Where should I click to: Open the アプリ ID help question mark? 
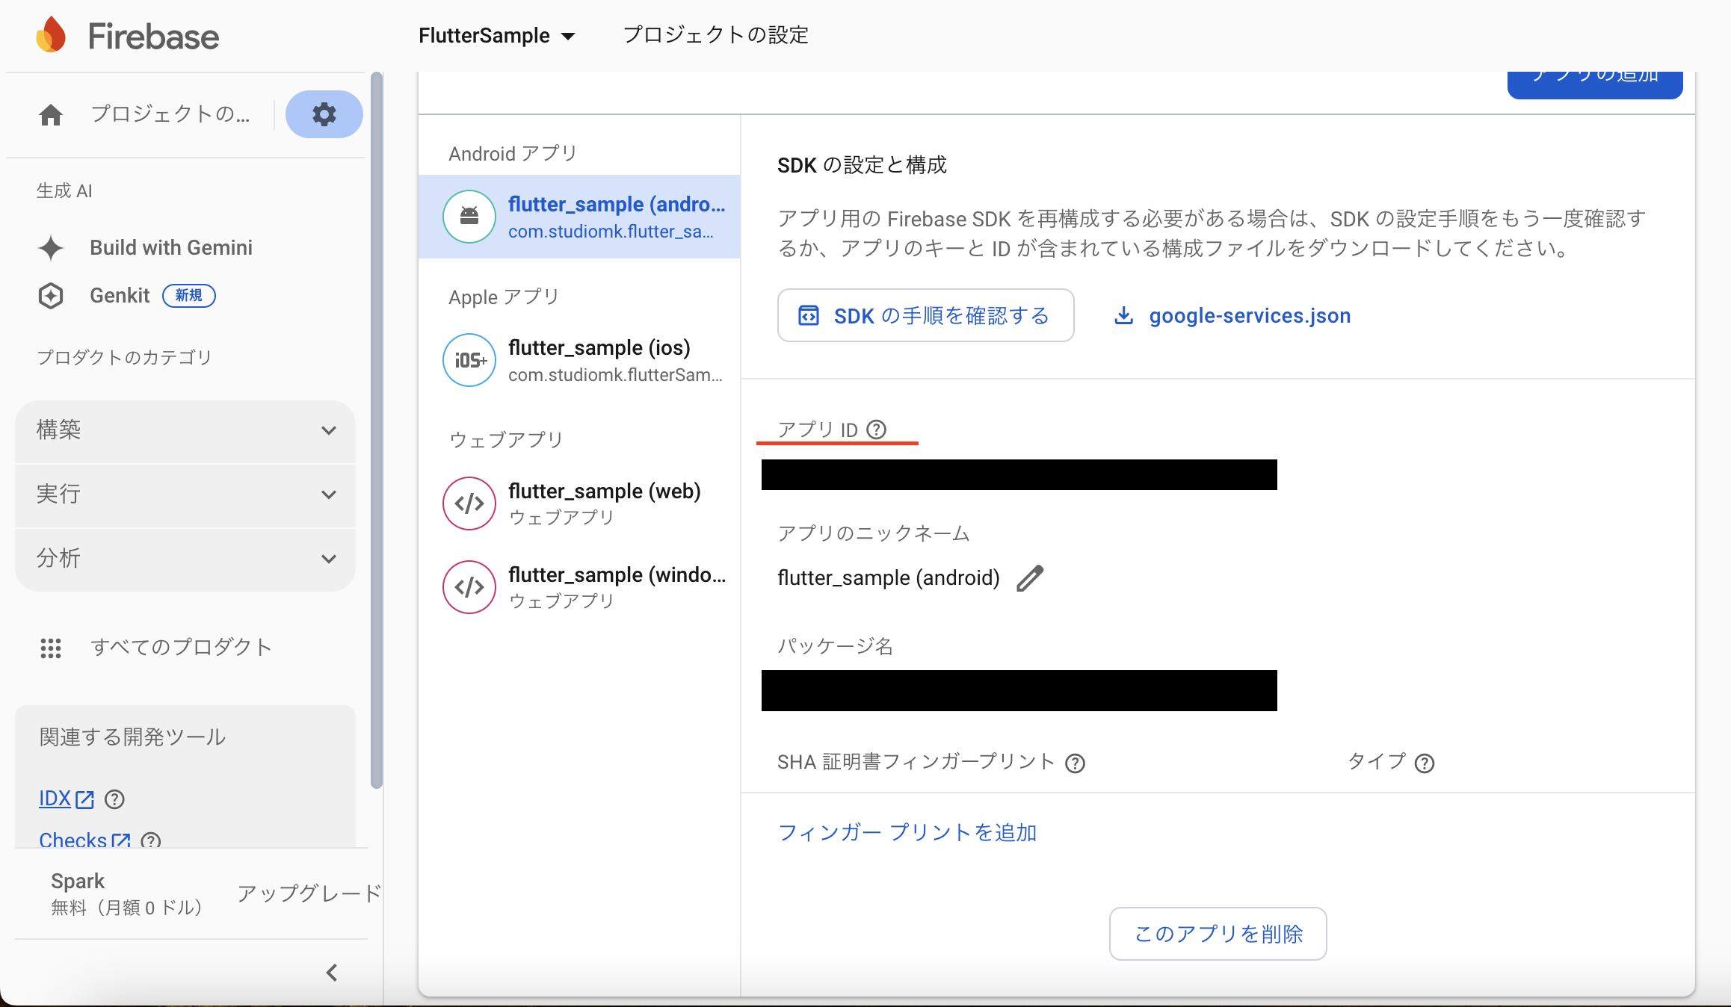click(876, 429)
